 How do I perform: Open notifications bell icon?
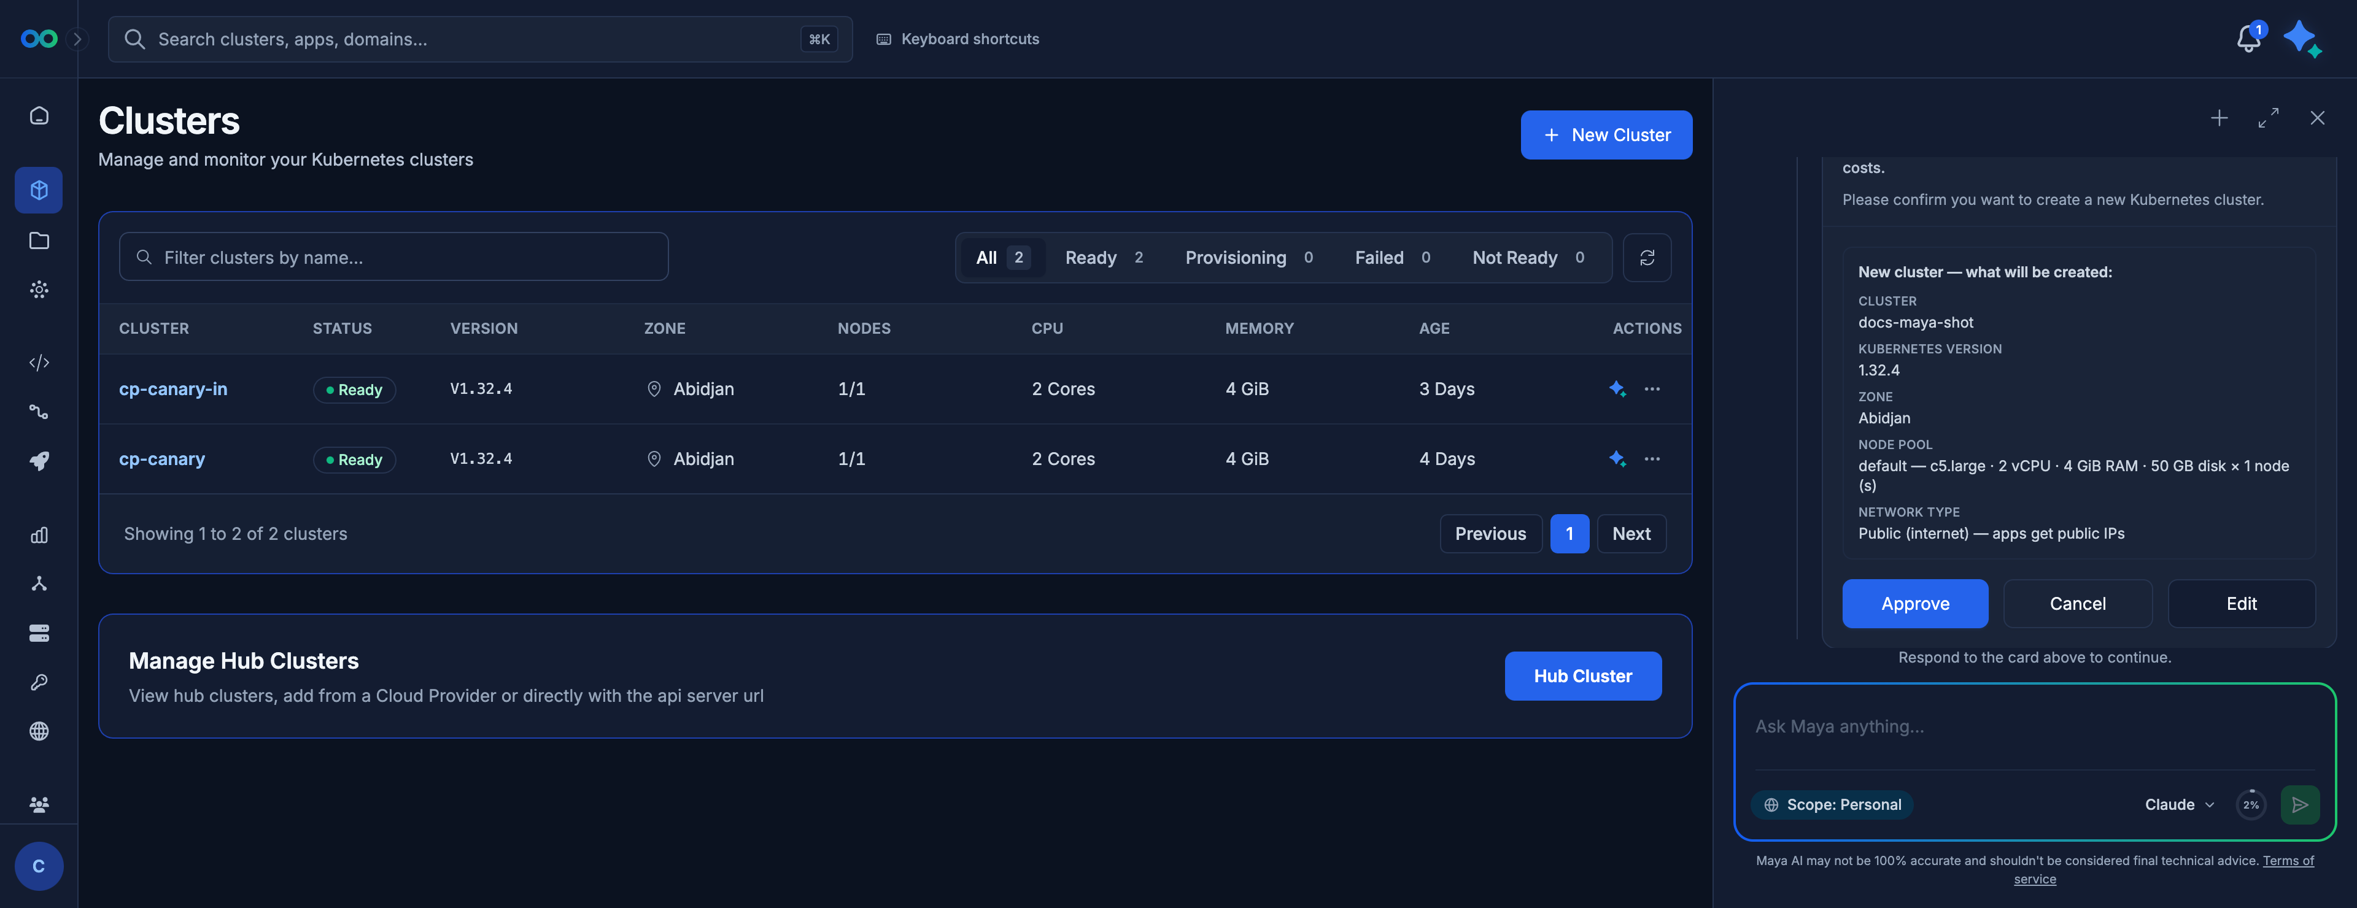(2248, 39)
